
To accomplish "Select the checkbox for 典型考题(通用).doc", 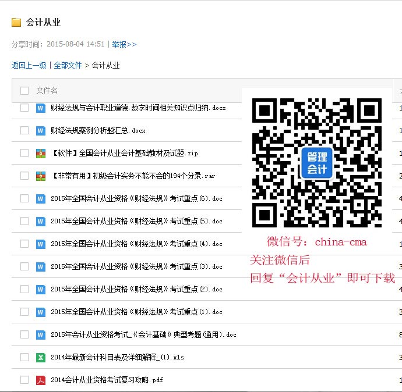I will click(24, 334).
